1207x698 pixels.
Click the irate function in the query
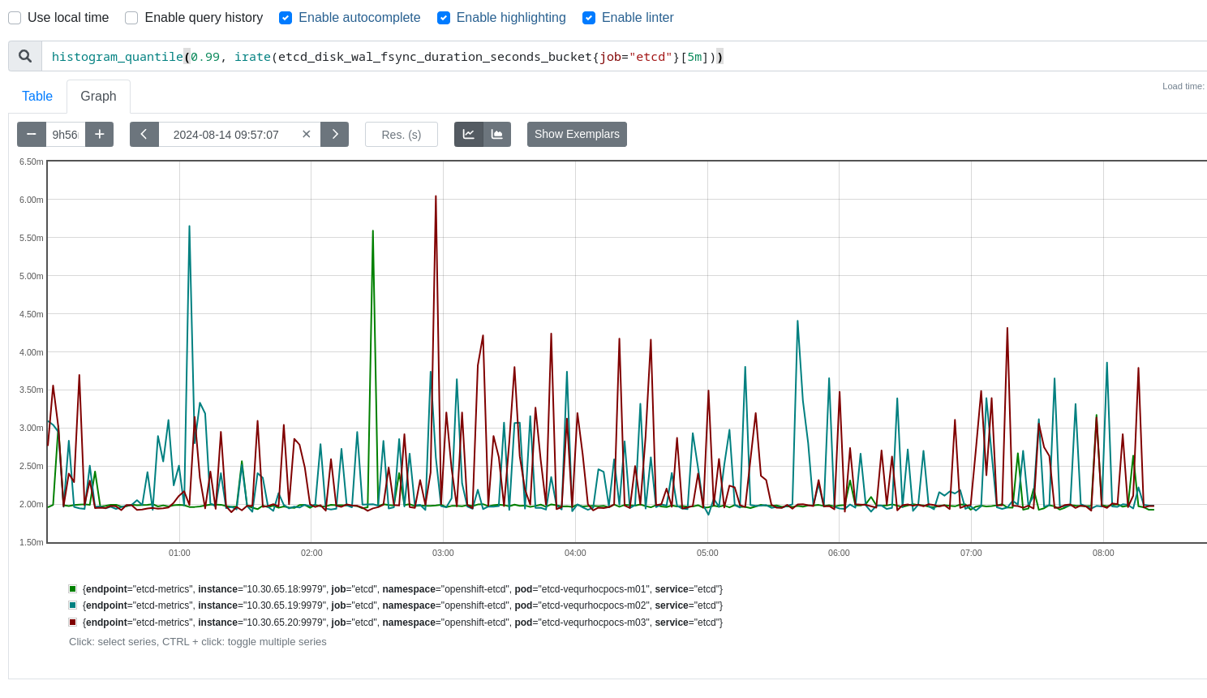click(x=252, y=57)
